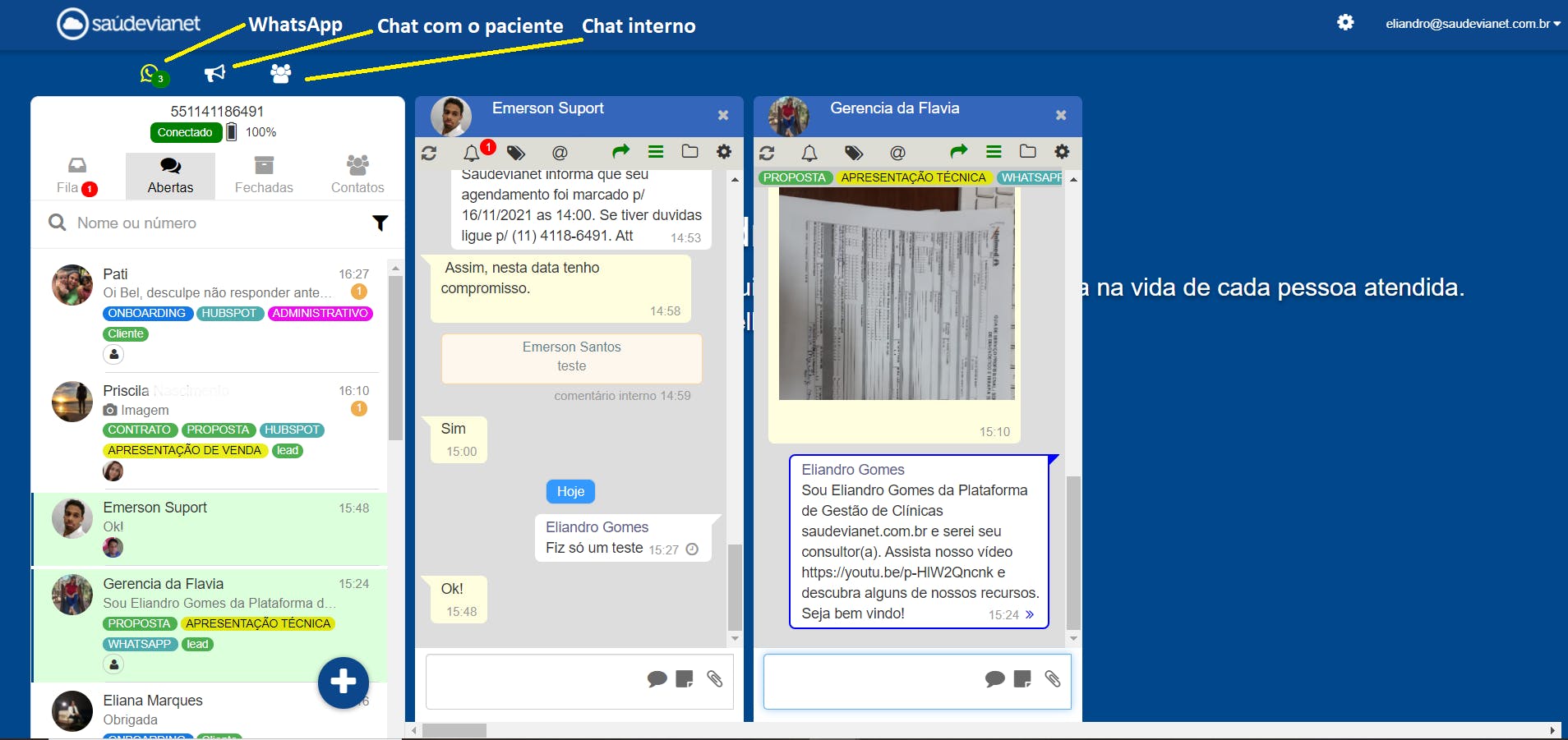
Task: Click the ADMINISTRATIVO tag on Pati
Action: pyautogui.click(x=321, y=314)
